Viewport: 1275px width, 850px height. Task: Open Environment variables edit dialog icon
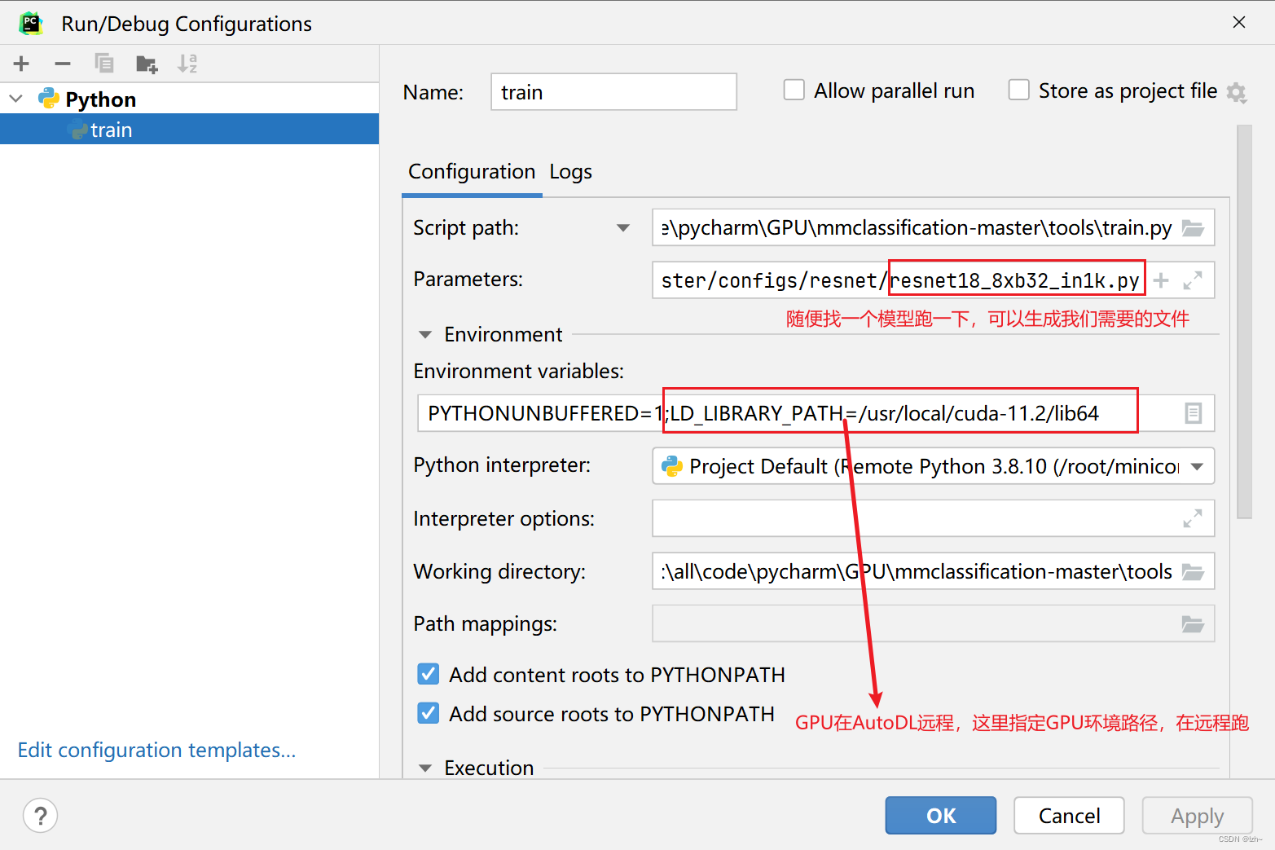[x=1193, y=413]
